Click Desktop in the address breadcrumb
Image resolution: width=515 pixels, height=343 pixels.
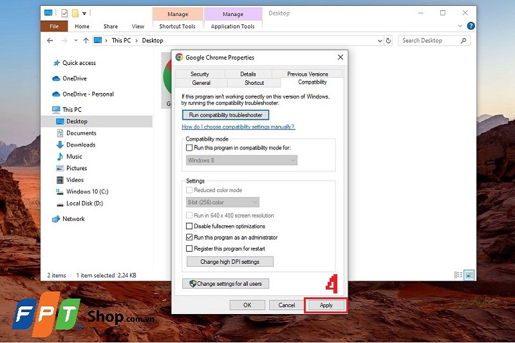tap(153, 41)
